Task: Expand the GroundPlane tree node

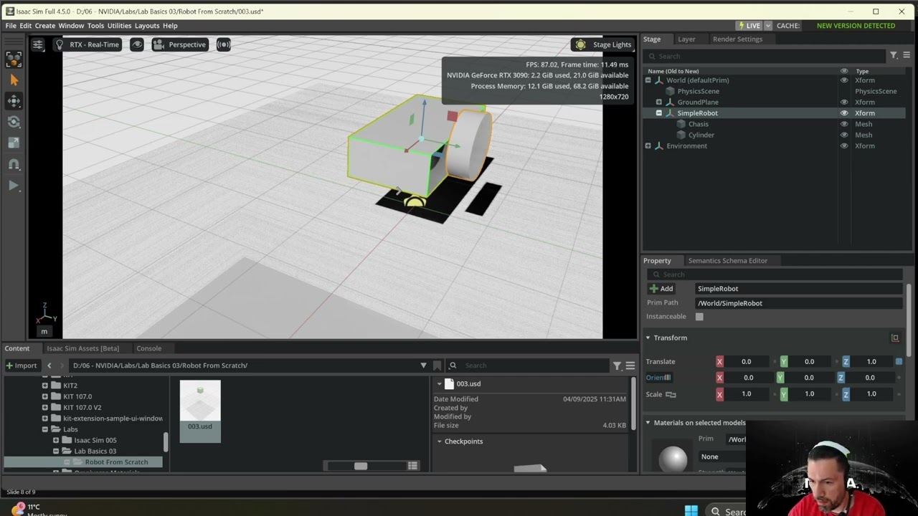Action: pyautogui.click(x=658, y=102)
